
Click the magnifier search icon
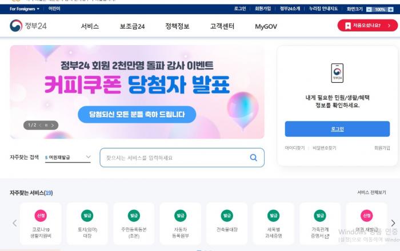[253, 157]
